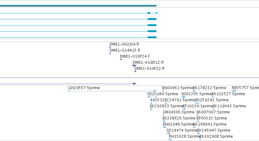The width and height of the screenshot is (259, 141).
Task: Click the purple arrow glyph under DME1-019D12.R
Action: click(135, 65)
